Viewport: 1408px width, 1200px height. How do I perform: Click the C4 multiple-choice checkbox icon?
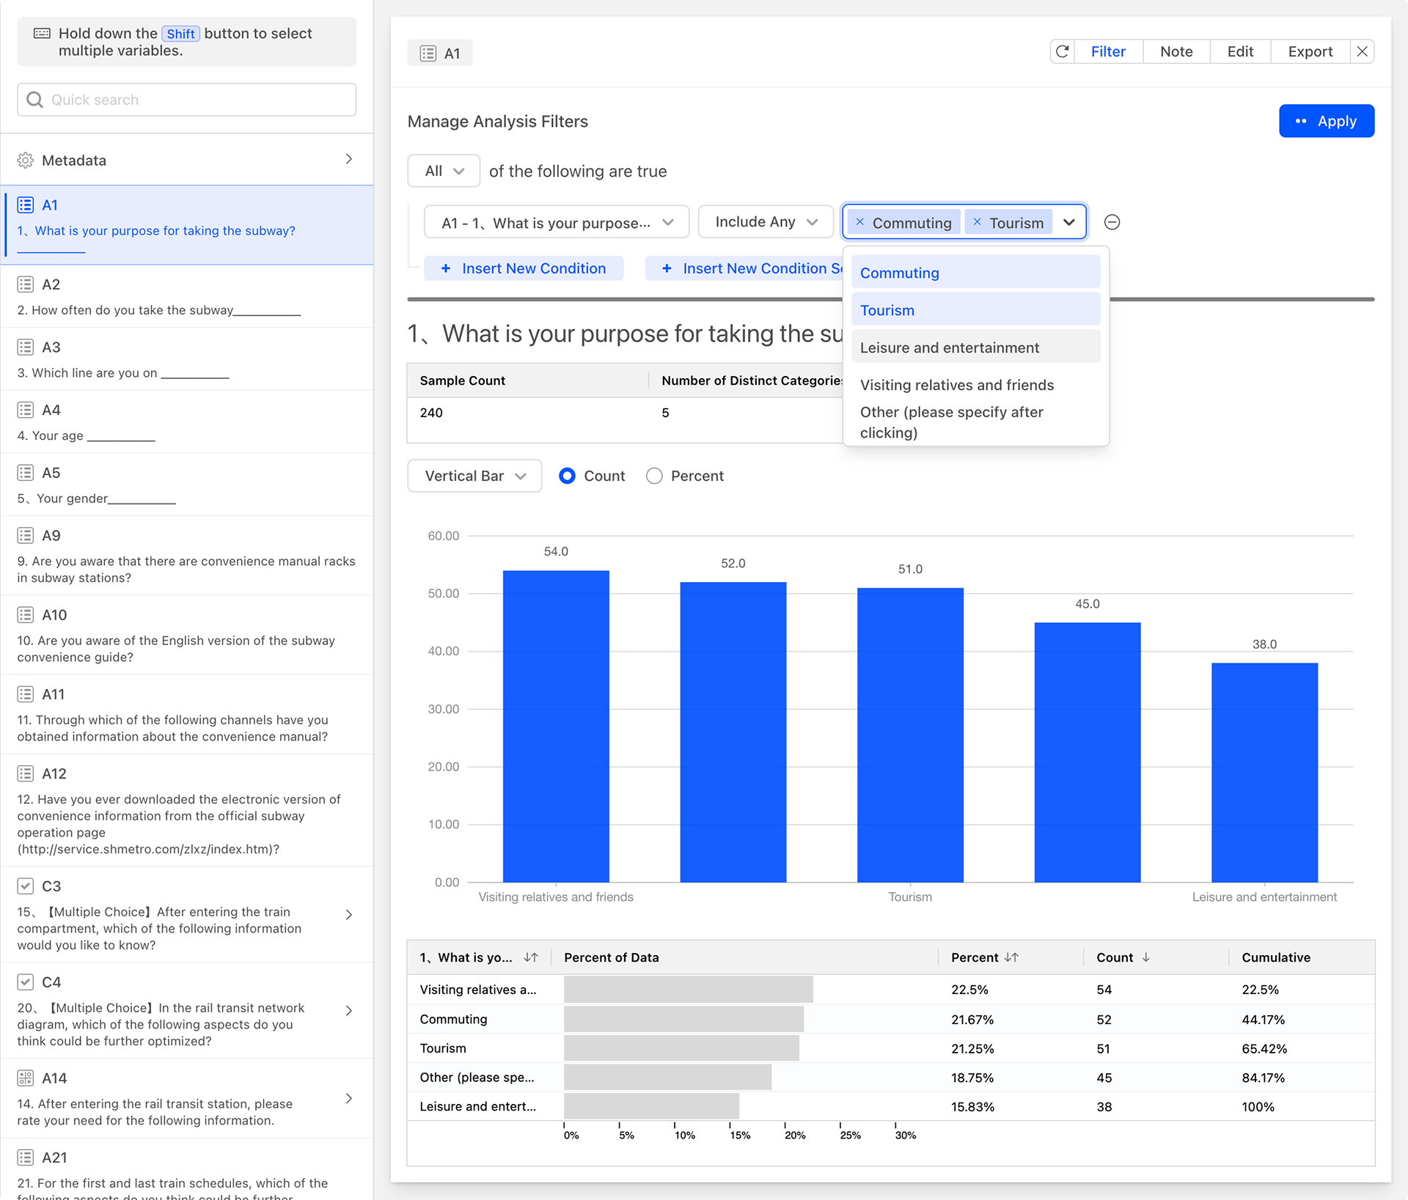click(26, 982)
